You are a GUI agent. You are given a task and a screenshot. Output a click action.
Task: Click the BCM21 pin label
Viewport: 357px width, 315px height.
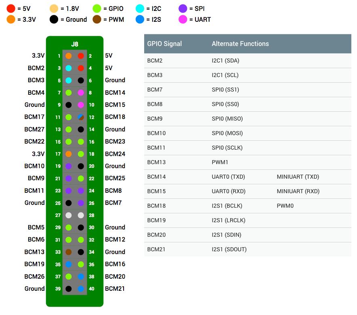point(115,289)
